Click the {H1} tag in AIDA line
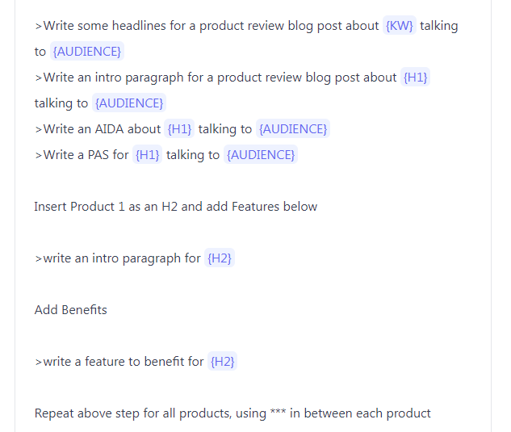 point(179,129)
